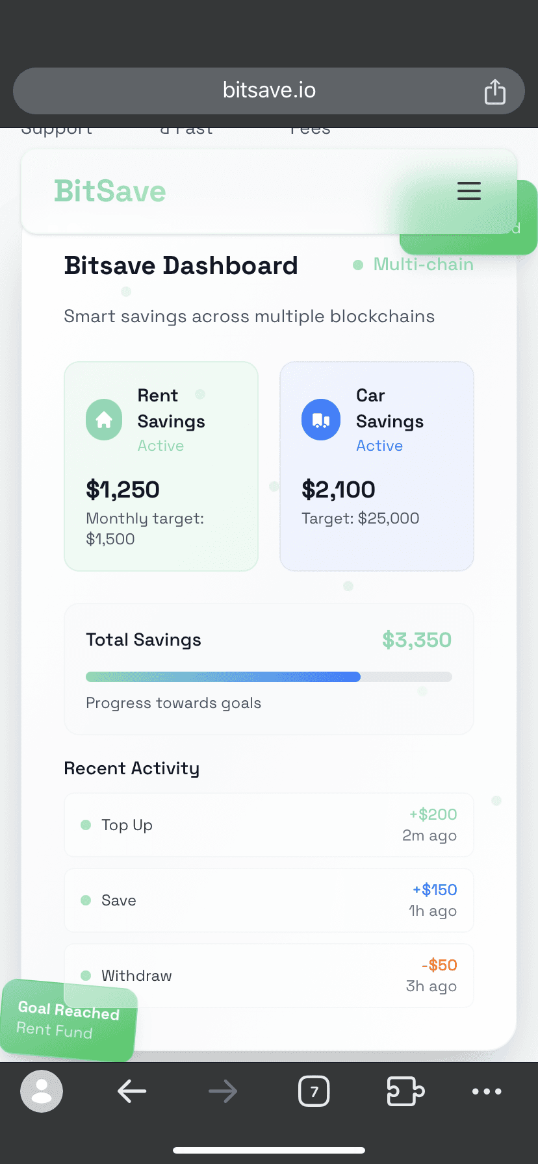Click the Total Savings progress bar
This screenshot has width=538, height=1164.
(x=269, y=677)
